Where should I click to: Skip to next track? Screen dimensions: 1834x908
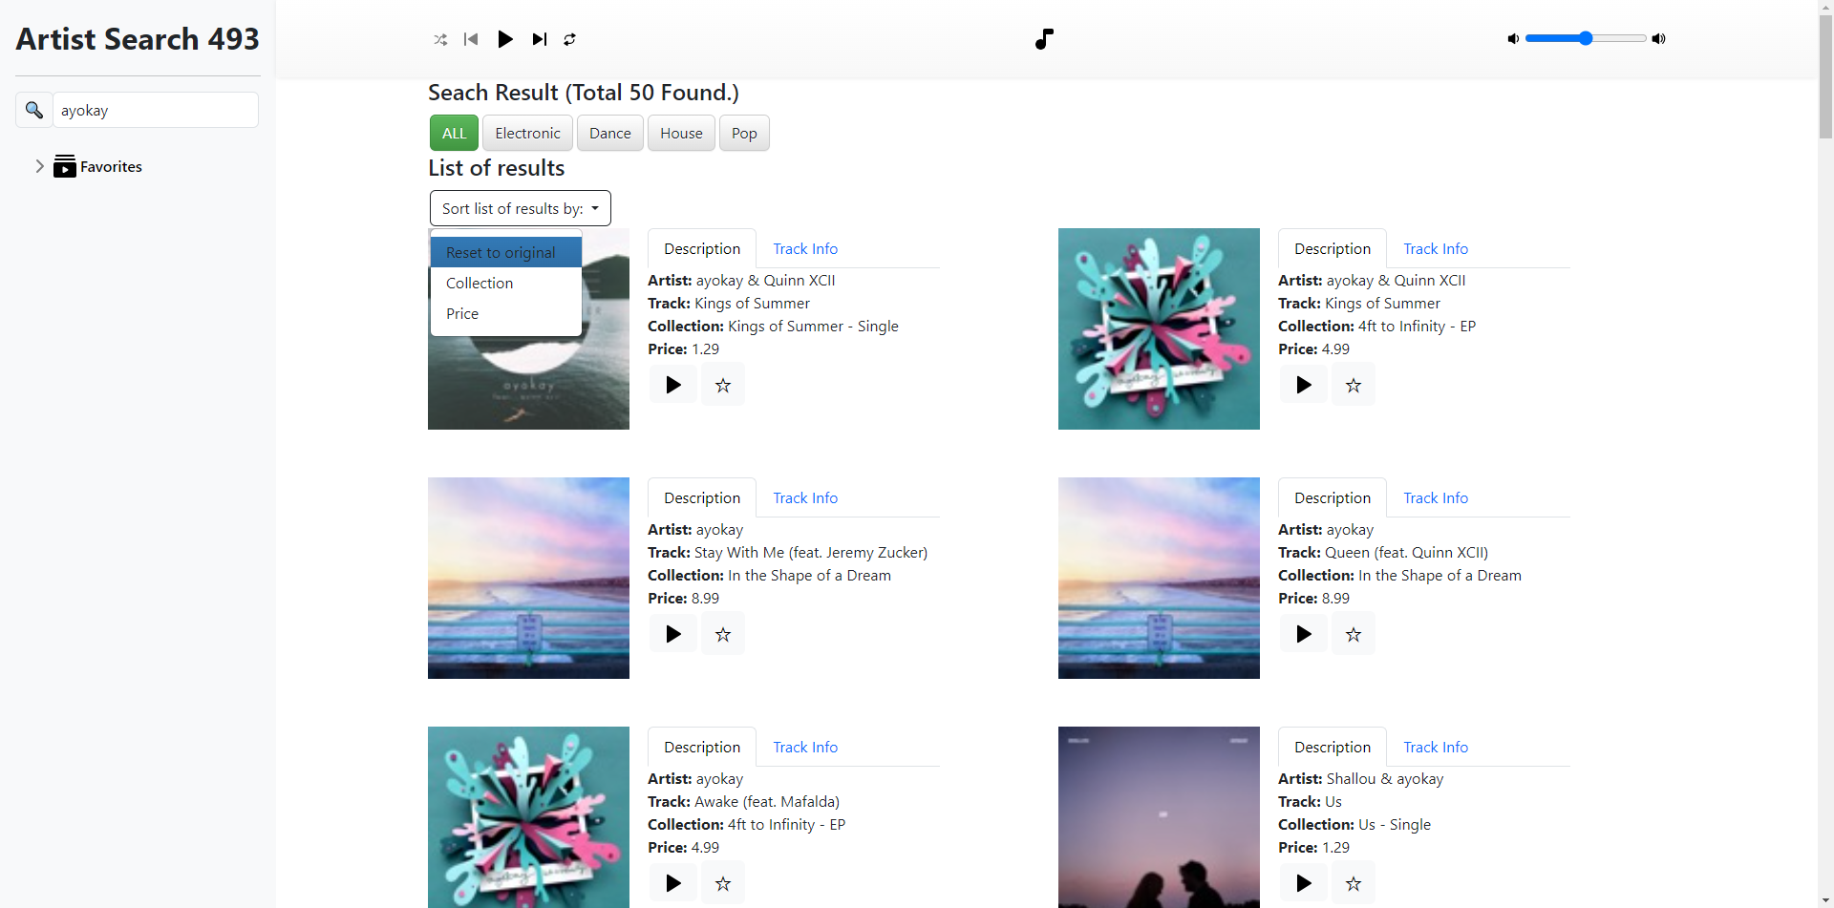(540, 39)
